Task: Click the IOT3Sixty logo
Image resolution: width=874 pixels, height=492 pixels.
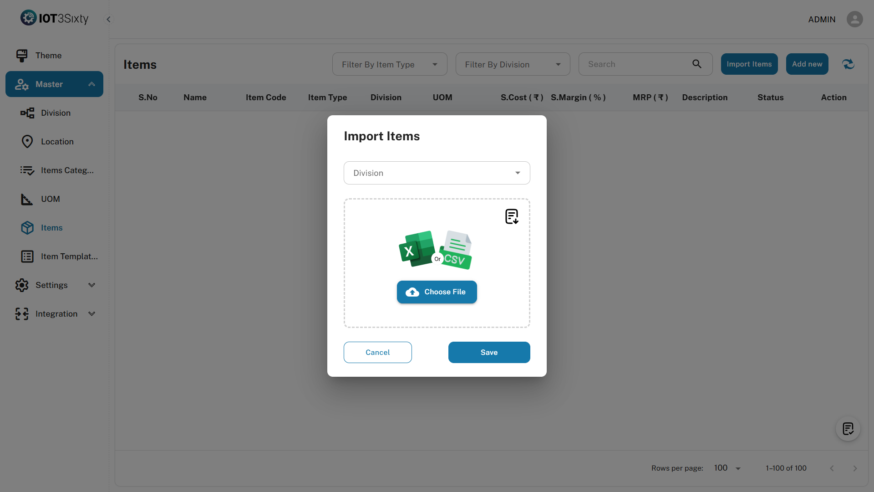Action: coord(55,18)
